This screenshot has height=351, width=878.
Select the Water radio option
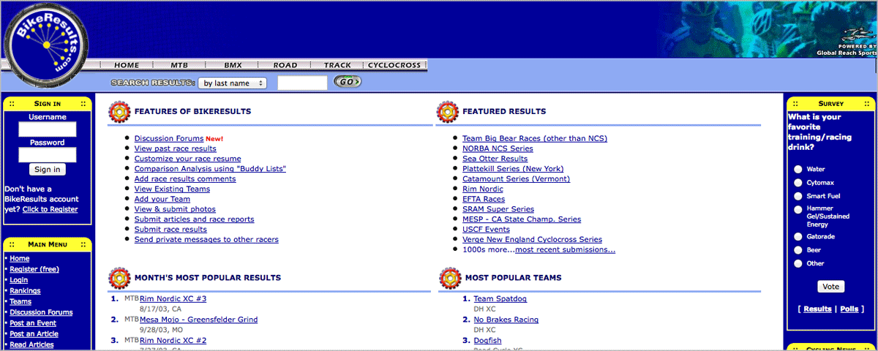tap(798, 169)
